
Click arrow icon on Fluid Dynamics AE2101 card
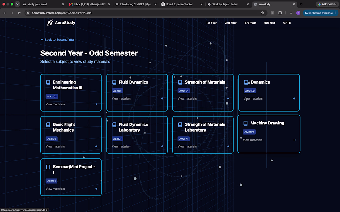[x=162, y=99]
